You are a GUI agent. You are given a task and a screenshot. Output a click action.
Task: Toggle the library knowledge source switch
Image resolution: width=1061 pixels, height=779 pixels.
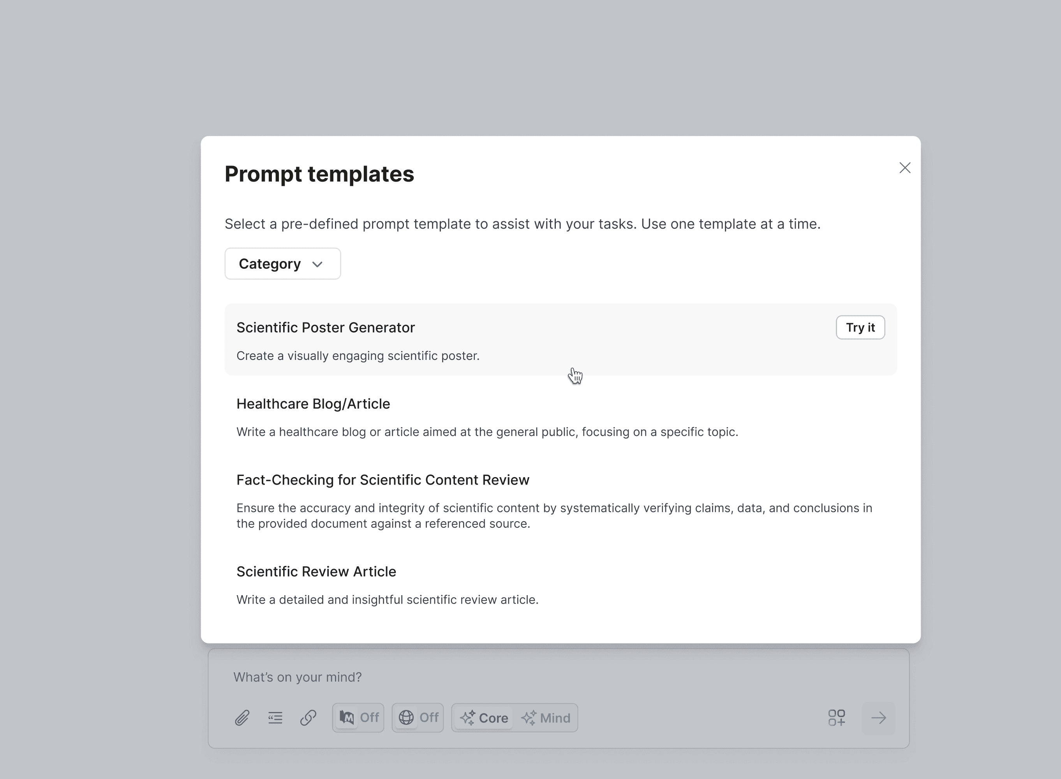click(x=358, y=718)
